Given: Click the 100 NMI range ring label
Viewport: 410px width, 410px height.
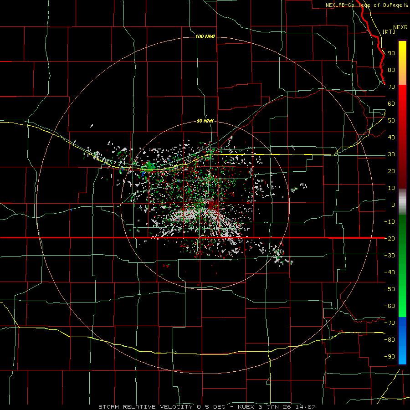Looking at the screenshot, I should (x=205, y=36).
